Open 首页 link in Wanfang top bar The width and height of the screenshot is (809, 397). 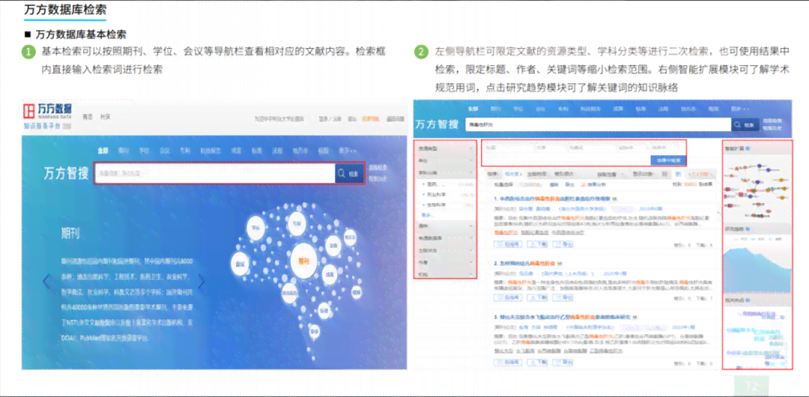click(x=88, y=117)
